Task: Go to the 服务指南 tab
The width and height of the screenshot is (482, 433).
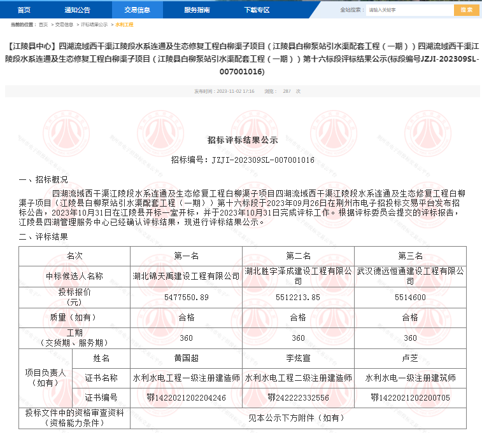Action: 197,10
